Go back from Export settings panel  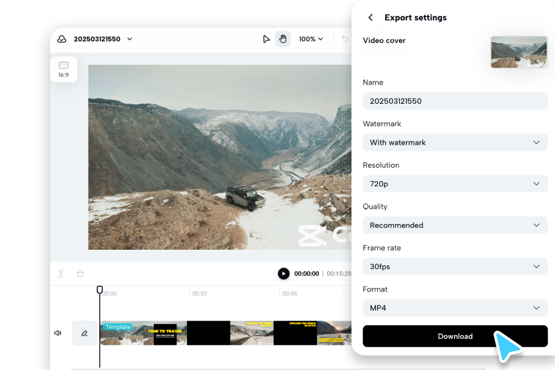[370, 17]
